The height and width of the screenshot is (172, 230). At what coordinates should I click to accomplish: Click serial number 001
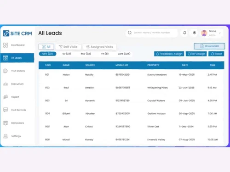[47, 75]
